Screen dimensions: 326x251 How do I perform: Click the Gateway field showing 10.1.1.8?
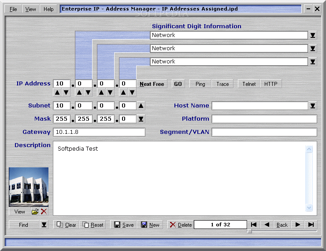99,132
